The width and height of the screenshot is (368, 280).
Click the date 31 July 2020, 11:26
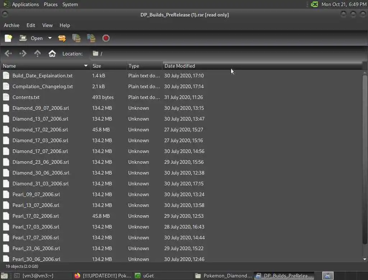pyautogui.click(x=184, y=97)
